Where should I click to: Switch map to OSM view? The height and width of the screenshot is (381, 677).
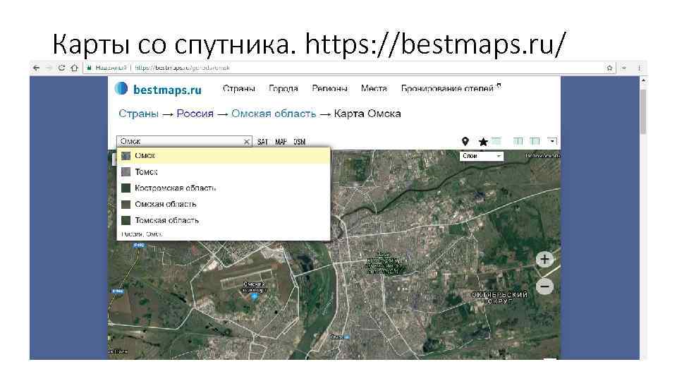[299, 142]
